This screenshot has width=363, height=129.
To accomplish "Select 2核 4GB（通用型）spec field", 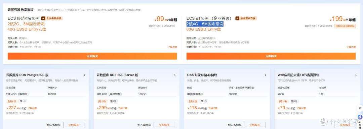I will click(x=25, y=94).
